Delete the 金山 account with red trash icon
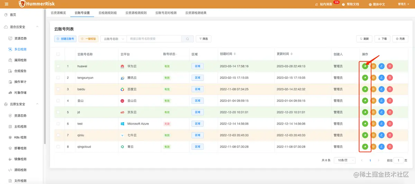The width and height of the screenshot is (415, 184). coord(390,101)
